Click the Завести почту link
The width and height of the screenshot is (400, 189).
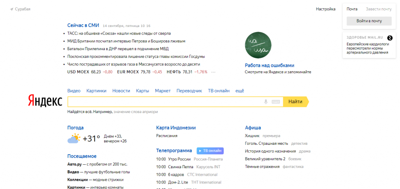tap(379, 9)
